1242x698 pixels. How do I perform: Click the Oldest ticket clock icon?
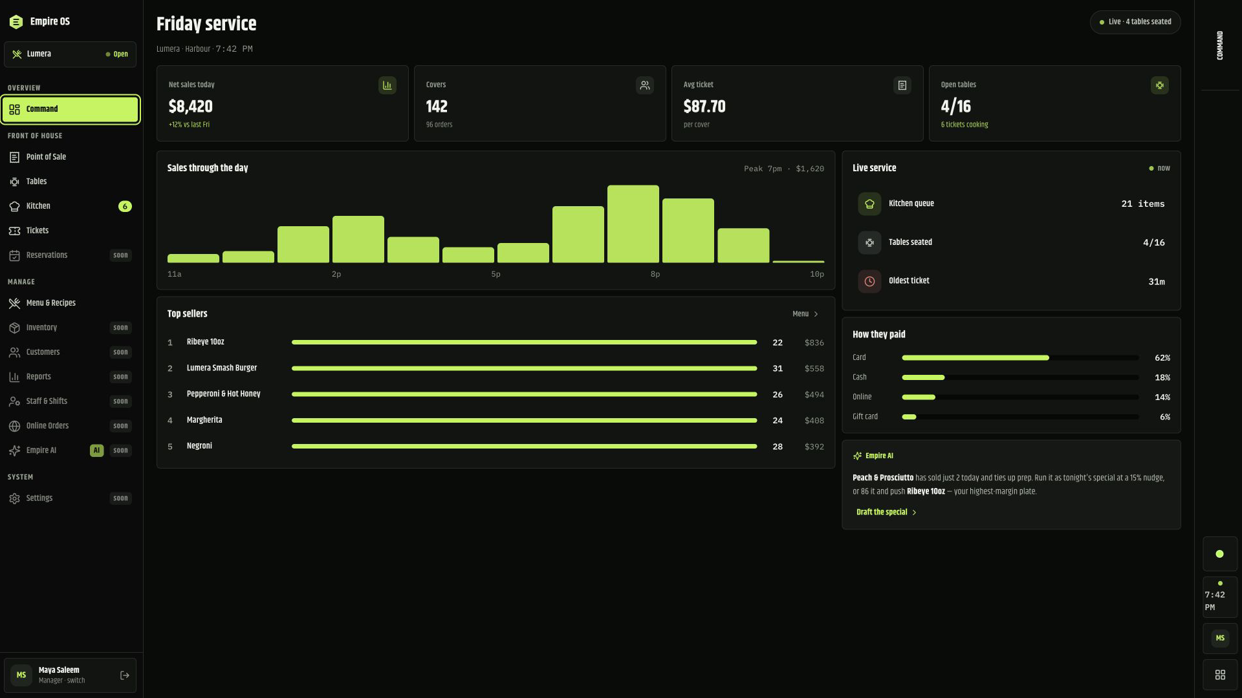coord(869,282)
